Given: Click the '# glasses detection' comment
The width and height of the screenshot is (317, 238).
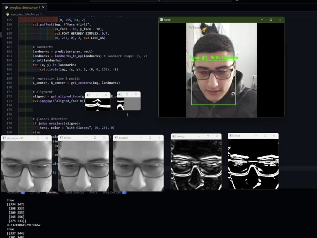Looking at the screenshot, I should tap(50, 119).
